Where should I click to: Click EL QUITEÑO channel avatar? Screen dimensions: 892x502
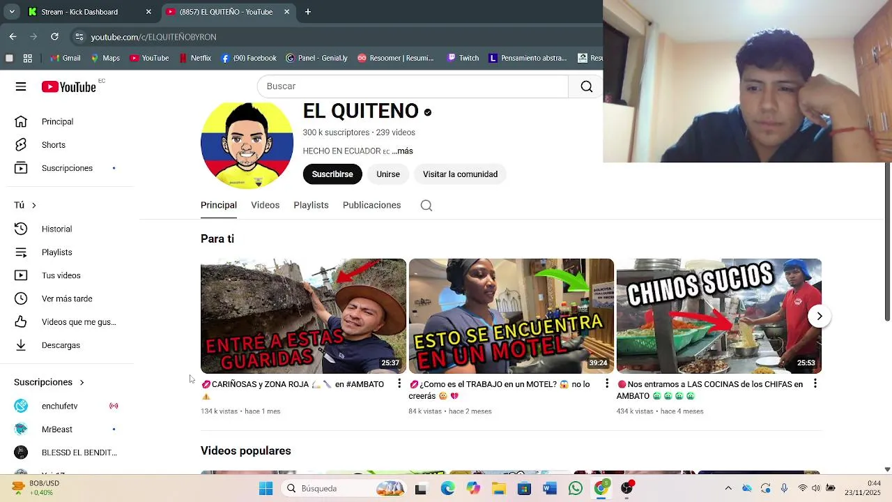[x=247, y=145]
